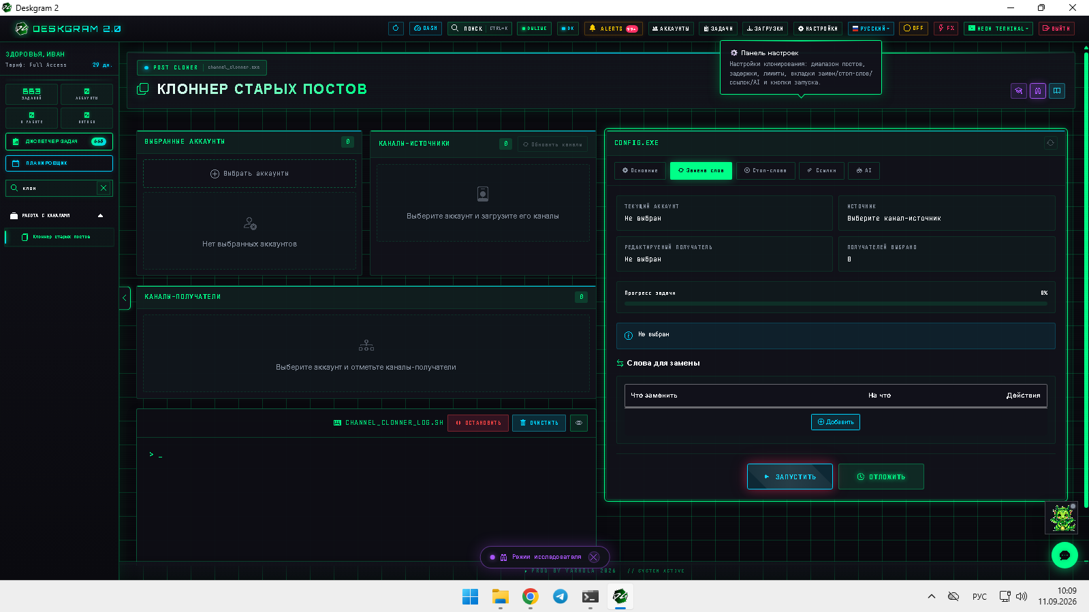Toggle the OFF switch in top bar
This screenshot has height=612, width=1089.
pyautogui.click(x=913, y=29)
